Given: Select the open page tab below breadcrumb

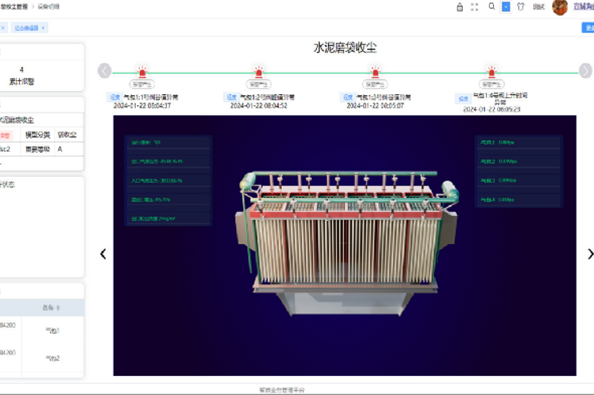Looking at the screenshot, I should coord(27,28).
